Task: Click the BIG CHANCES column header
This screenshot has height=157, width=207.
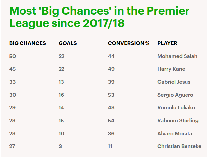Action: (x=27, y=43)
